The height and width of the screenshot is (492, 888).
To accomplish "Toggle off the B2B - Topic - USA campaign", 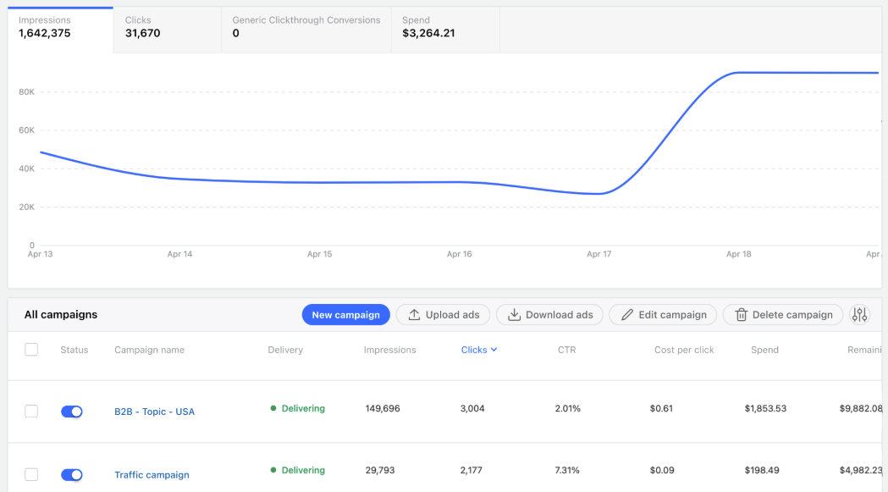I will coord(72,412).
